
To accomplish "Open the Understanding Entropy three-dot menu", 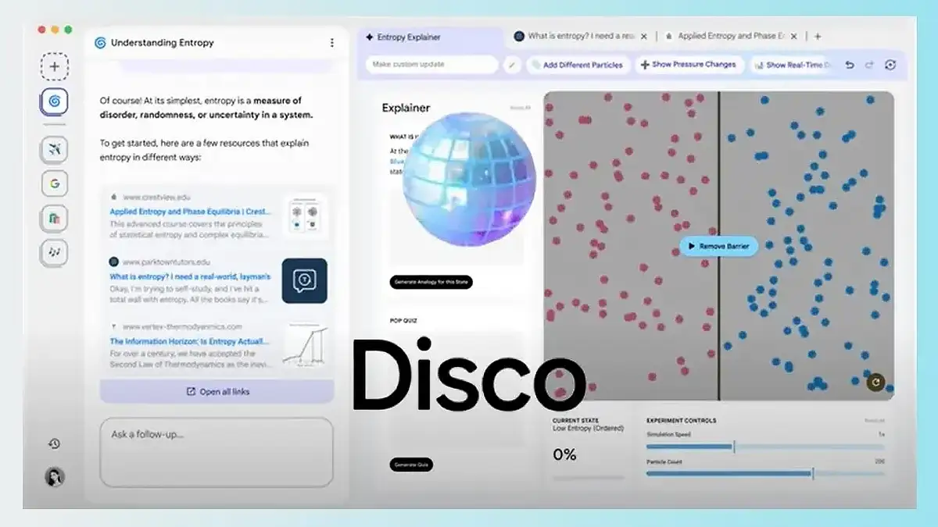I will click(x=332, y=42).
